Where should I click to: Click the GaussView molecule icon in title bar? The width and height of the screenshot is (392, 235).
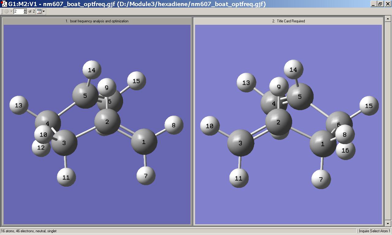pyautogui.click(x=4, y=4)
